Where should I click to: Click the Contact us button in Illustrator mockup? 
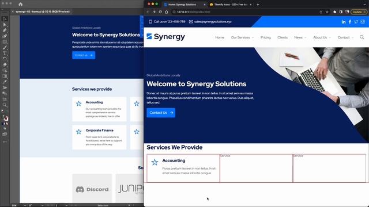tap(84, 55)
